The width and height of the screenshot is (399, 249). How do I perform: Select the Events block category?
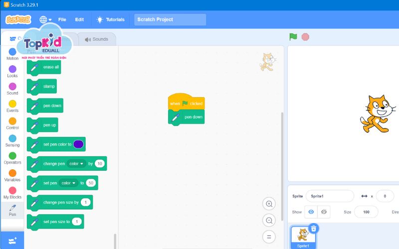pos(12,106)
